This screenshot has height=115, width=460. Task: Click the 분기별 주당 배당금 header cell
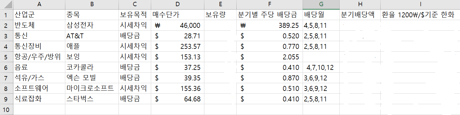pyautogui.click(x=269, y=15)
